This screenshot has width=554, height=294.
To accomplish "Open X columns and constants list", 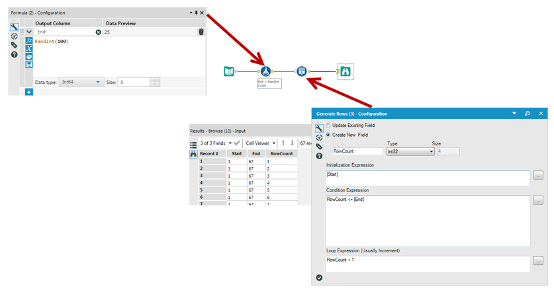I will point(29,48).
